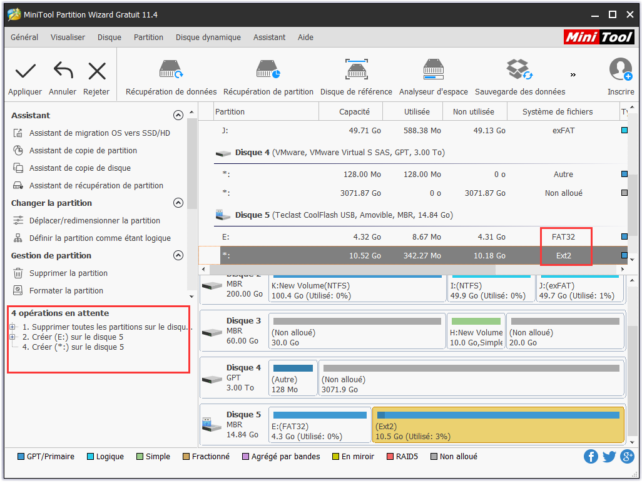Select the 128.00 Mo Autre partition row
This screenshot has width=642, height=483.
click(x=413, y=175)
